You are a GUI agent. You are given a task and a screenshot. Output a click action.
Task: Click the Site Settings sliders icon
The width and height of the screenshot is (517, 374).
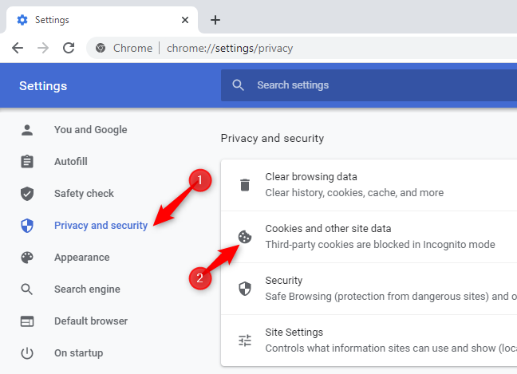tap(245, 341)
